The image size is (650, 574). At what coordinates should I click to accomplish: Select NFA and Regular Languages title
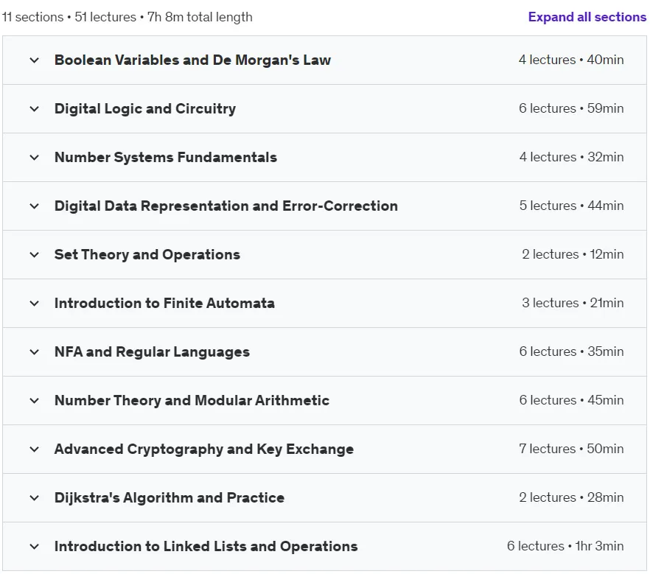[152, 352]
